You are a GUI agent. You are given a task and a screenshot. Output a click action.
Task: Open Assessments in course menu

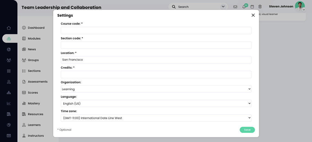coord(35,82)
